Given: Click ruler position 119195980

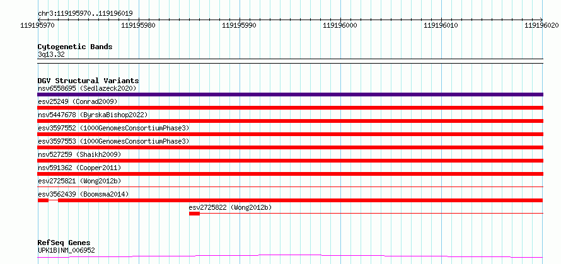Looking at the screenshot, I should [x=139, y=25].
